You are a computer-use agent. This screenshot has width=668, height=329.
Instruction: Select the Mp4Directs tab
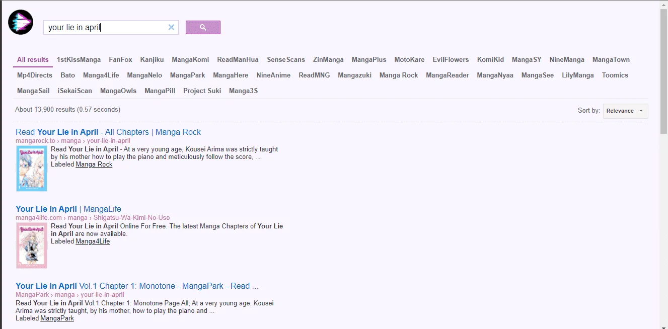pyautogui.click(x=35, y=75)
